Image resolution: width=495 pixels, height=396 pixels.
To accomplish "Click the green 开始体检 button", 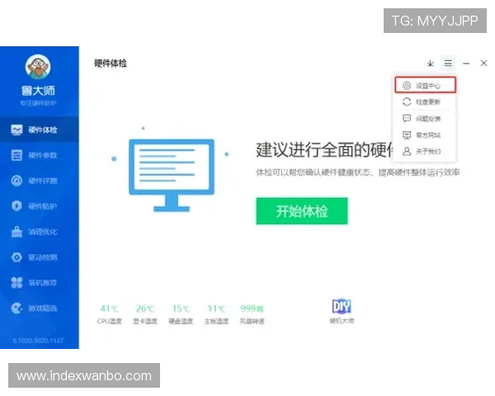I will [302, 211].
